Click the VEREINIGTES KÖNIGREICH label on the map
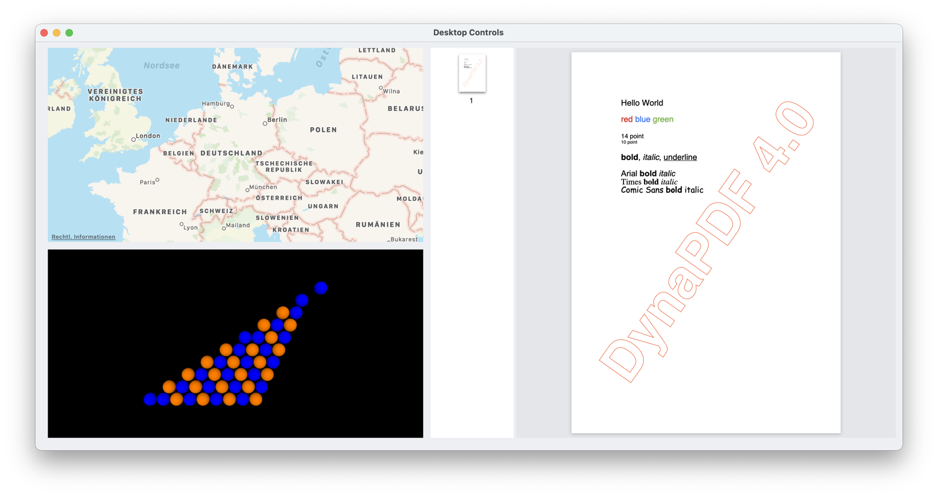This screenshot has width=938, height=497. [x=115, y=95]
